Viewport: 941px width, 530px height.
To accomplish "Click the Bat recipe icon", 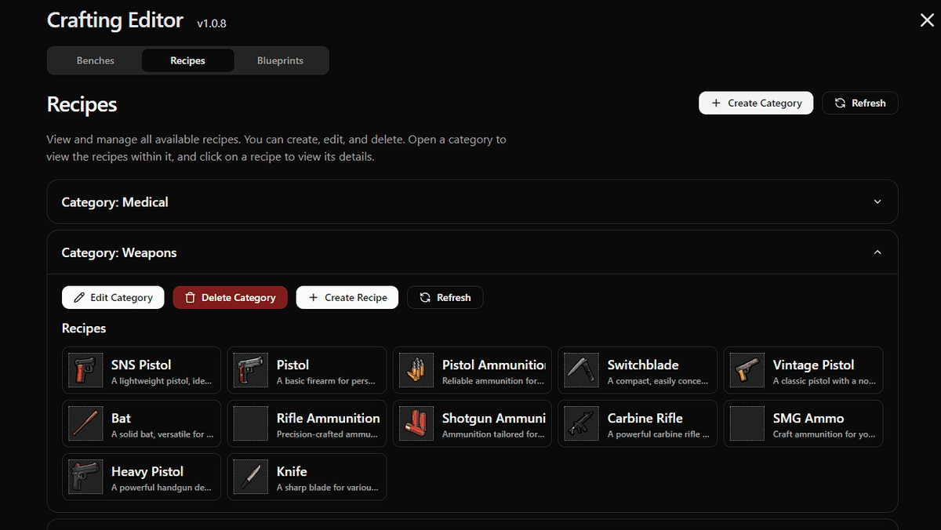I will pos(84,423).
